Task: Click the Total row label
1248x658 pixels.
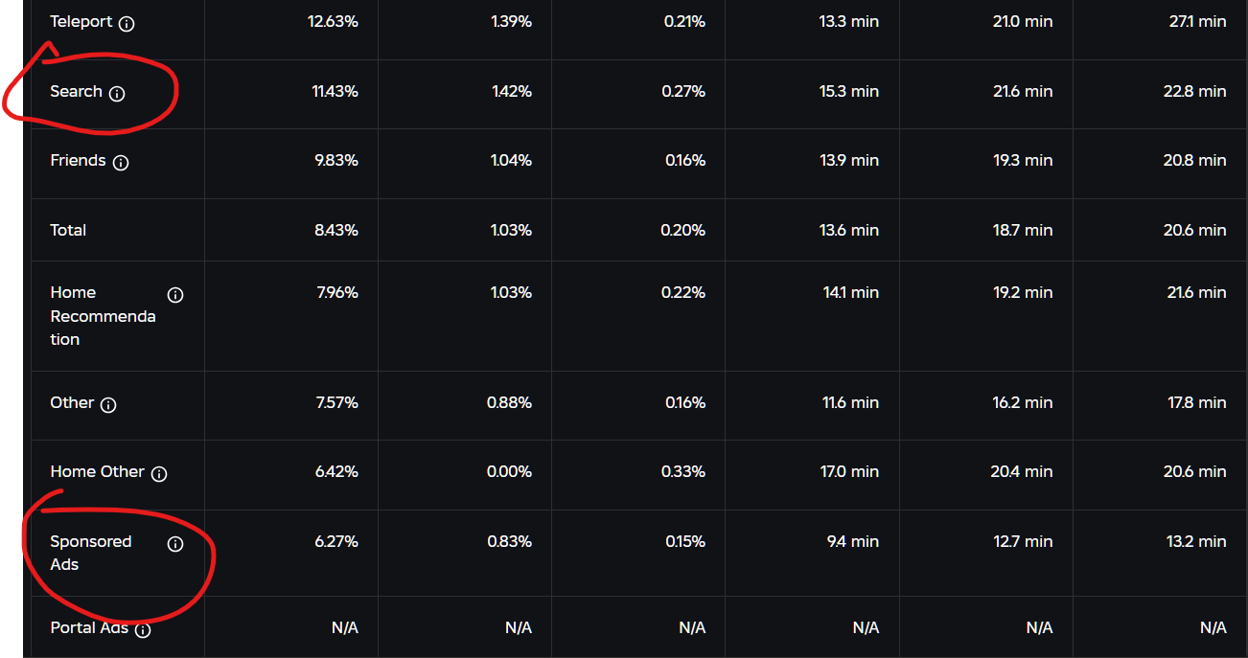Action: click(x=68, y=230)
